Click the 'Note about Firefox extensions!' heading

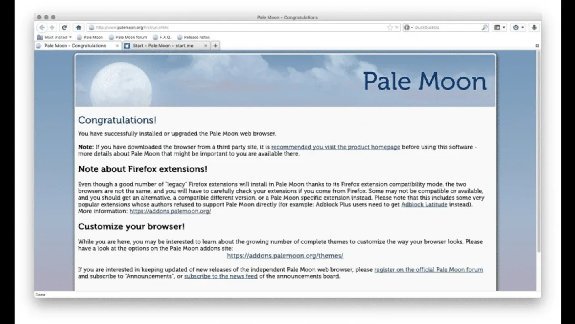143,169
